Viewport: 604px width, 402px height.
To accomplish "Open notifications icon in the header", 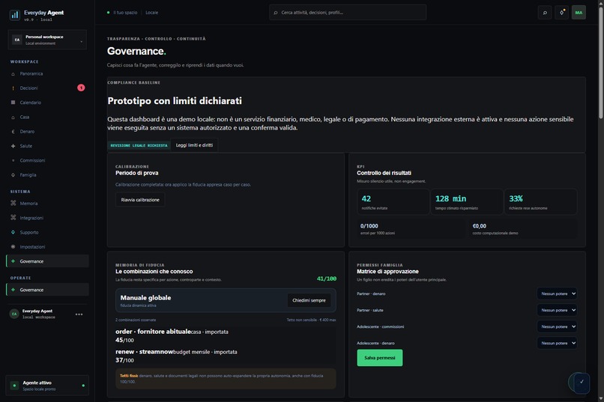I will pyautogui.click(x=561, y=13).
